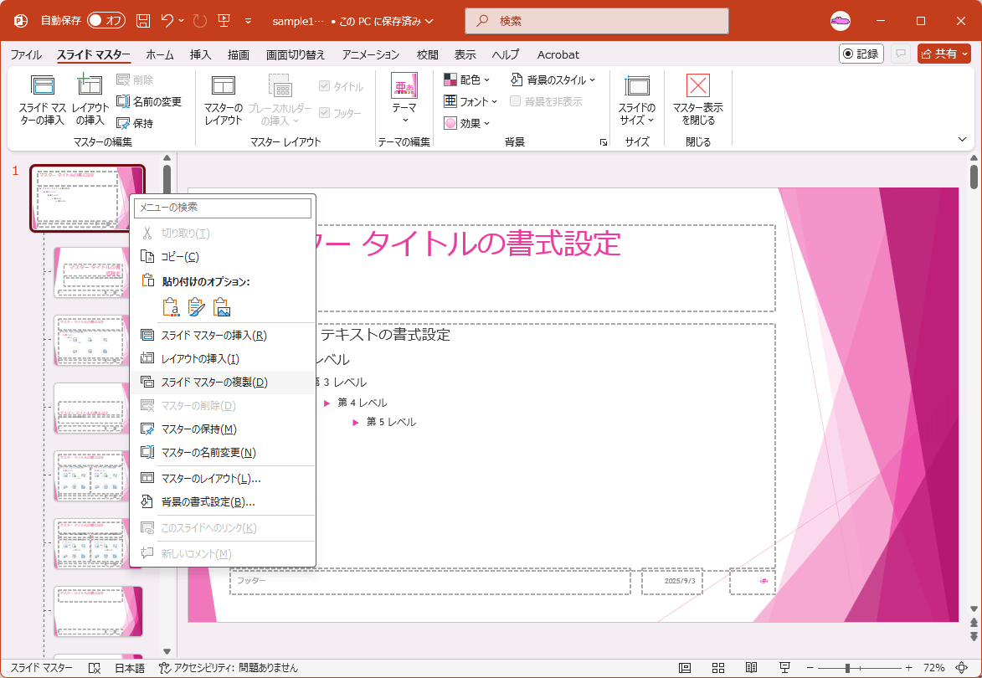982x678 pixels.
Task: Expand Quick Access Toolbar customize arrow
Action: click(248, 21)
